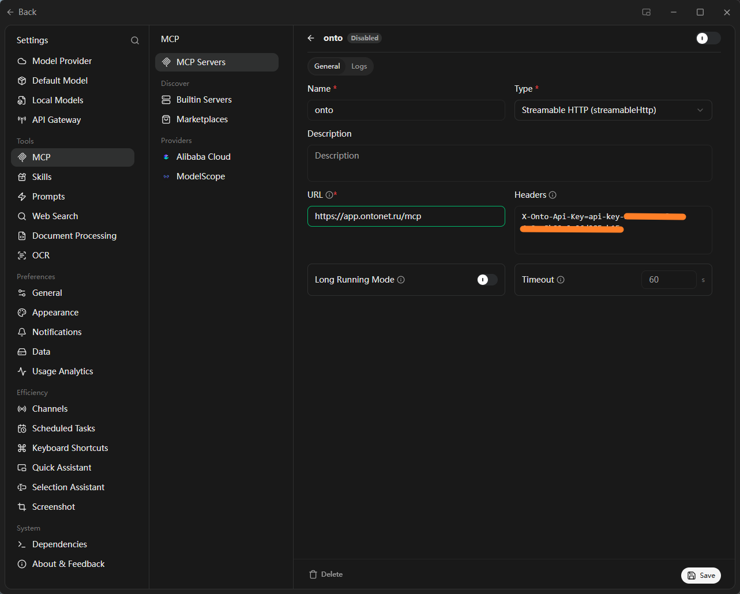The height and width of the screenshot is (594, 740).
Task: Open the picture-in-picture window icon
Action: pyautogui.click(x=647, y=12)
